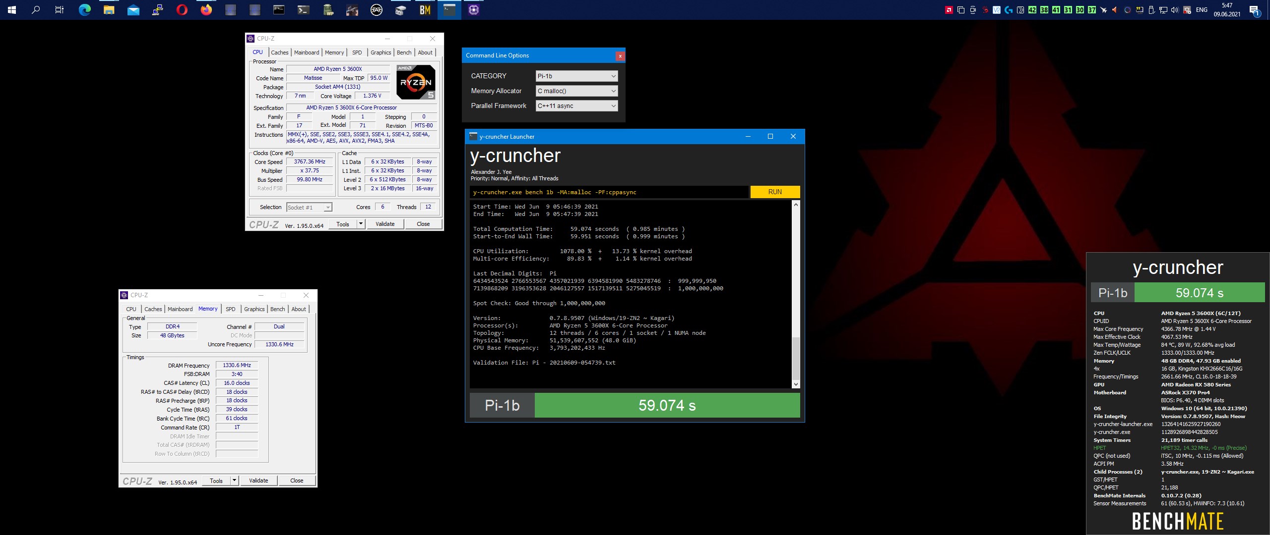This screenshot has width=1270, height=535.
Task: Open Caches tab in lower CPU-Z window
Action: 153,309
